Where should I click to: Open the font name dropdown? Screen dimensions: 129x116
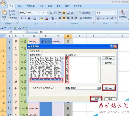[x=40, y=13]
